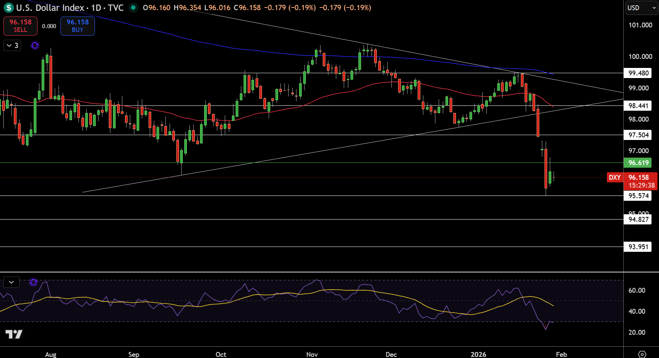Click the high value H96.354

pos(187,8)
